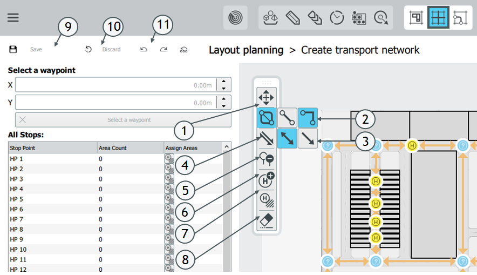This screenshot has width=477, height=275.
Task: Open the stacked layers tool
Action: (x=315, y=18)
